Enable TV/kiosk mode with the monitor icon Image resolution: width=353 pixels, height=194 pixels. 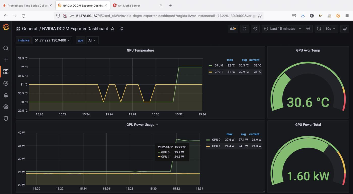[344, 28]
